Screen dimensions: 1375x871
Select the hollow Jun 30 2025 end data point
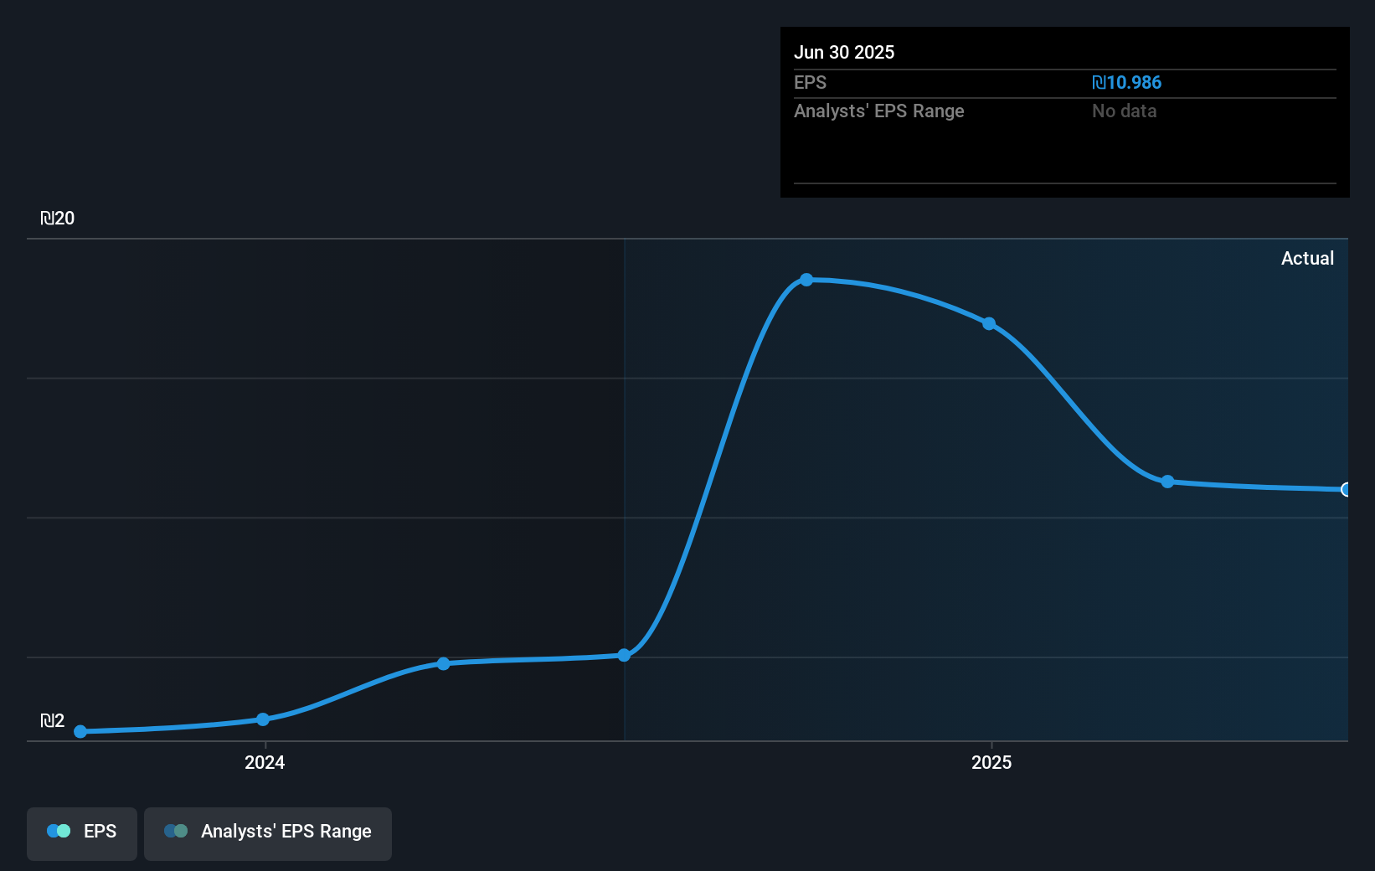(1346, 489)
